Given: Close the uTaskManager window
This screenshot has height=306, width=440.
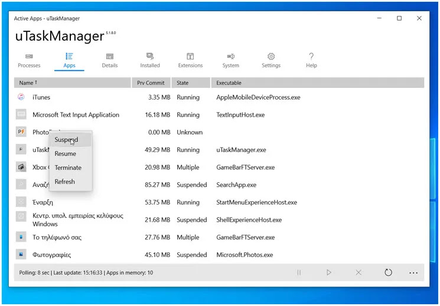Looking at the screenshot, I should click(419, 18).
